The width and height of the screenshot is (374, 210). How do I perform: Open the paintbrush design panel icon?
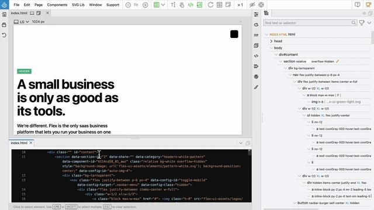coord(256,87)
